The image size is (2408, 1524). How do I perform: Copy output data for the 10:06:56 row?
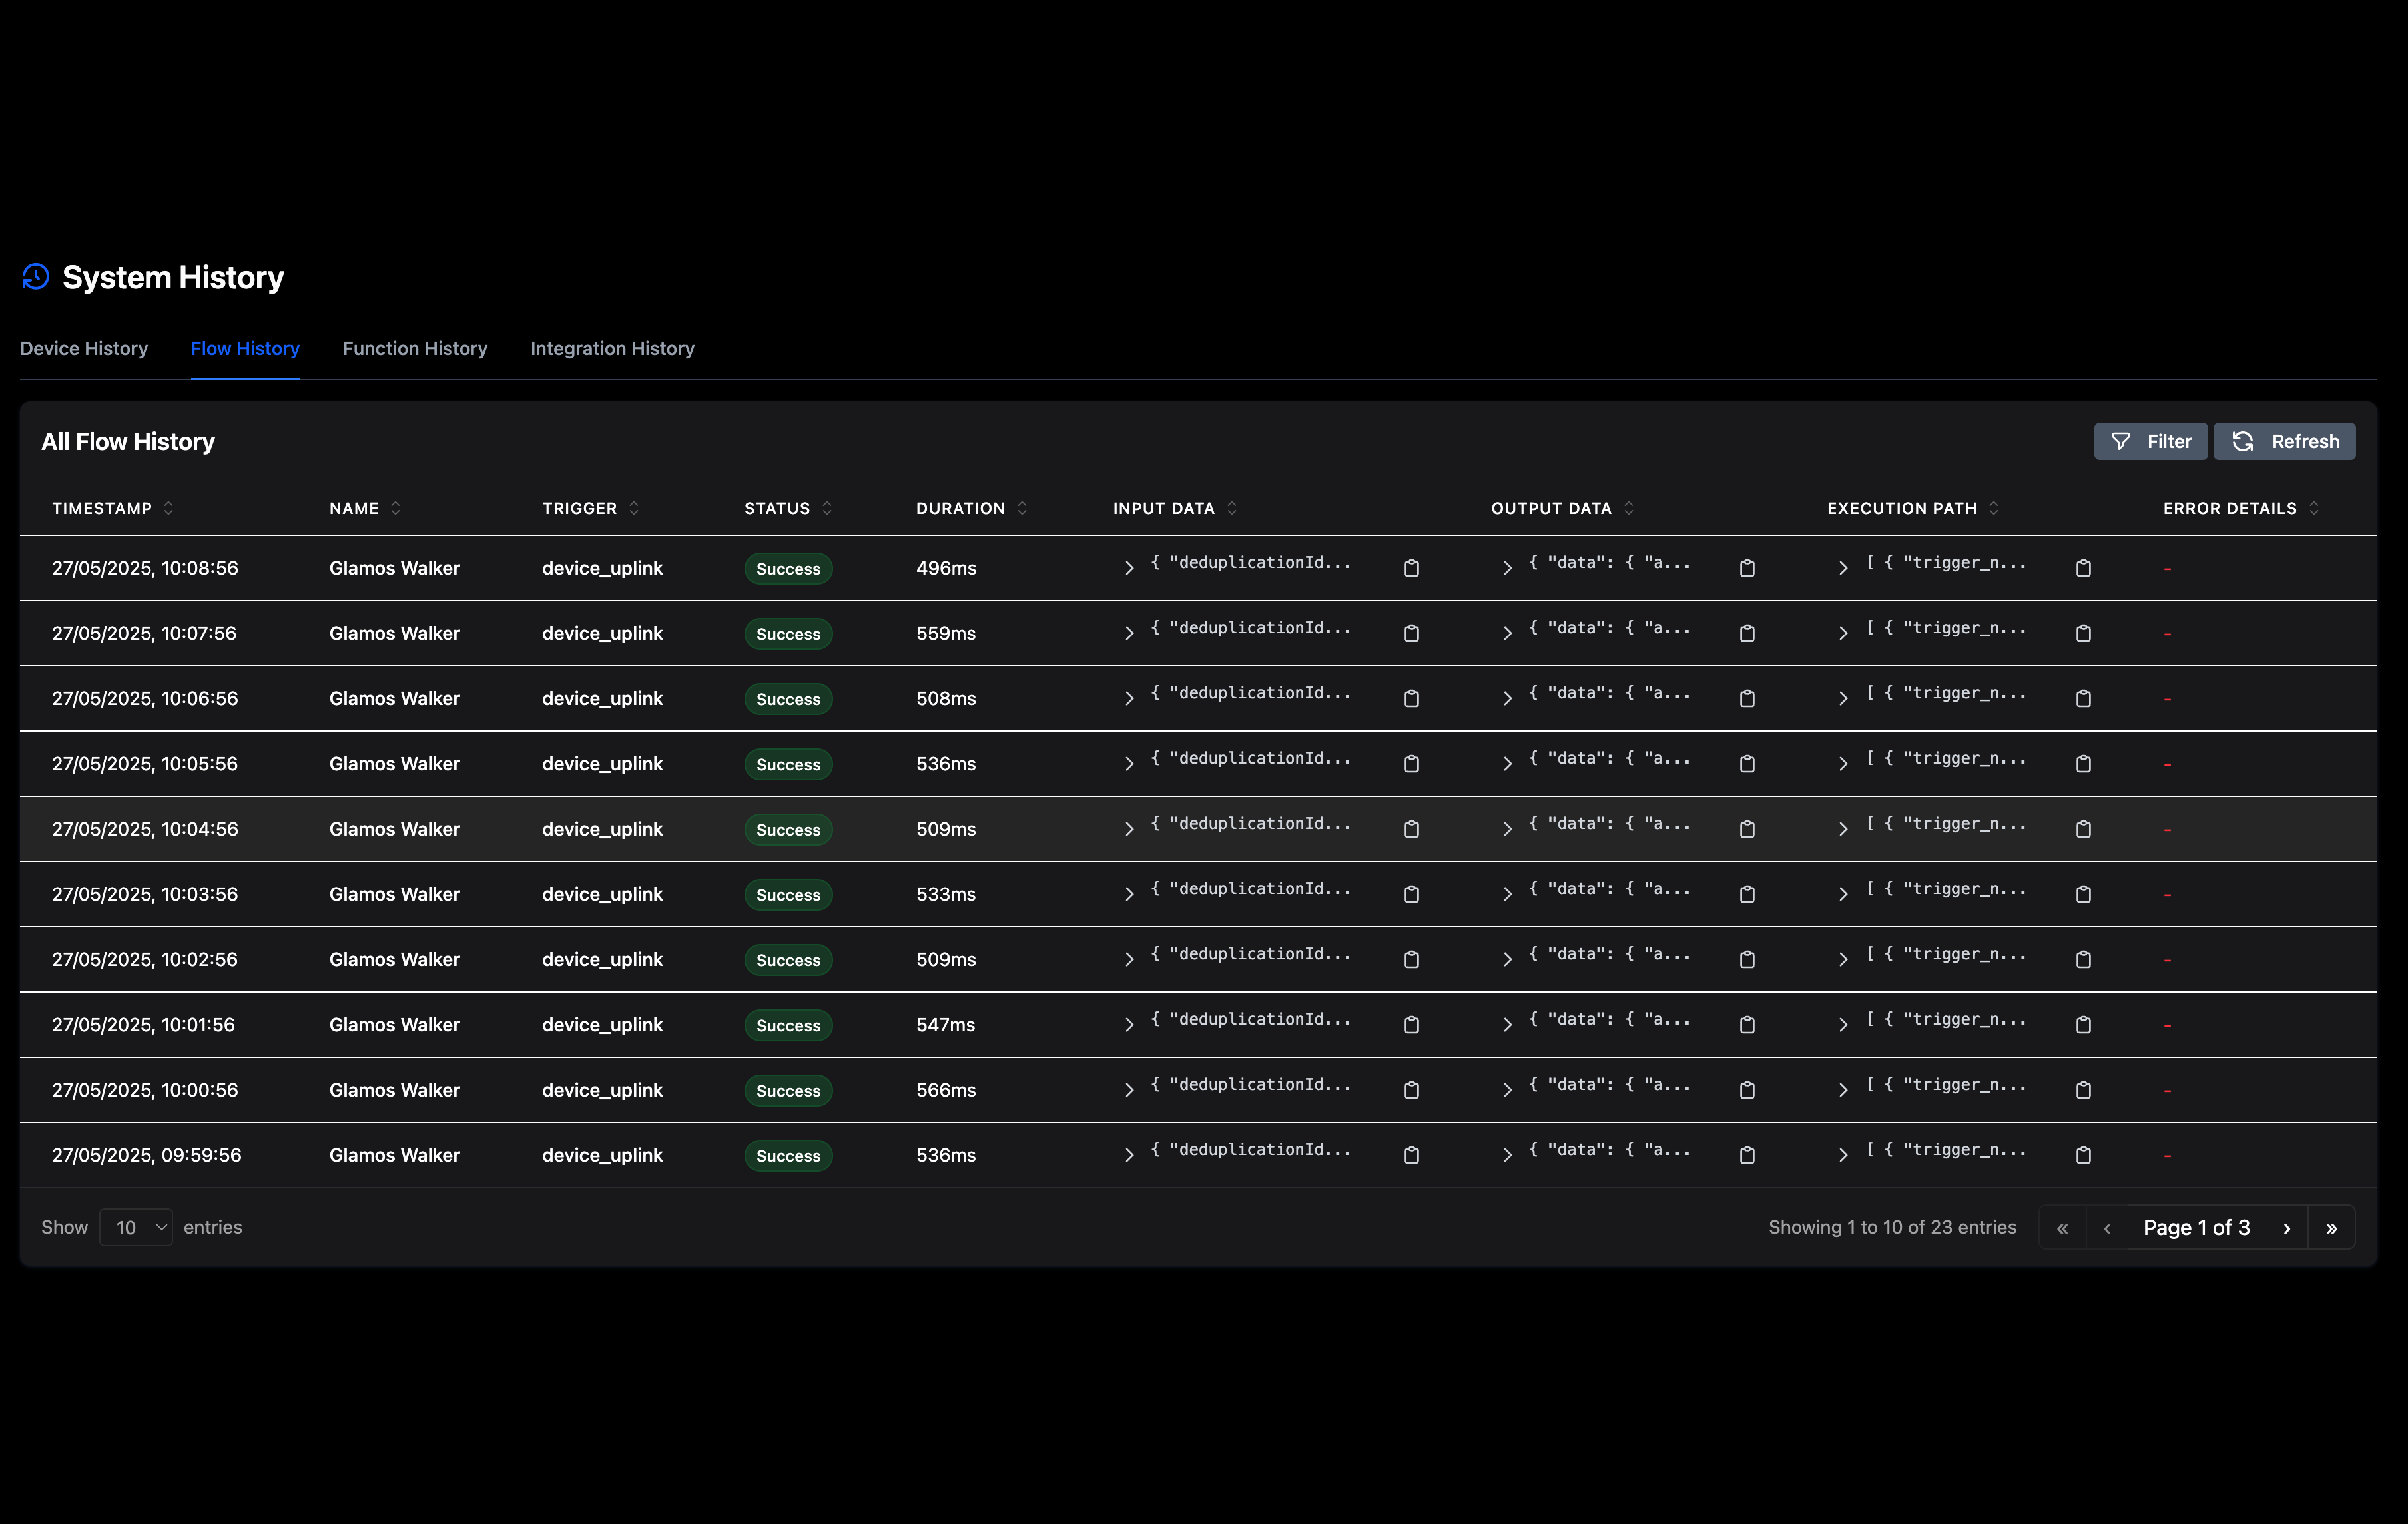click(x=1747, y=698)
